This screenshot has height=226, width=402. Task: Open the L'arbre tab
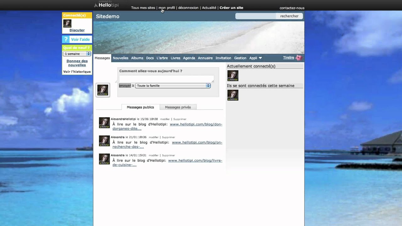coord(162,58)
